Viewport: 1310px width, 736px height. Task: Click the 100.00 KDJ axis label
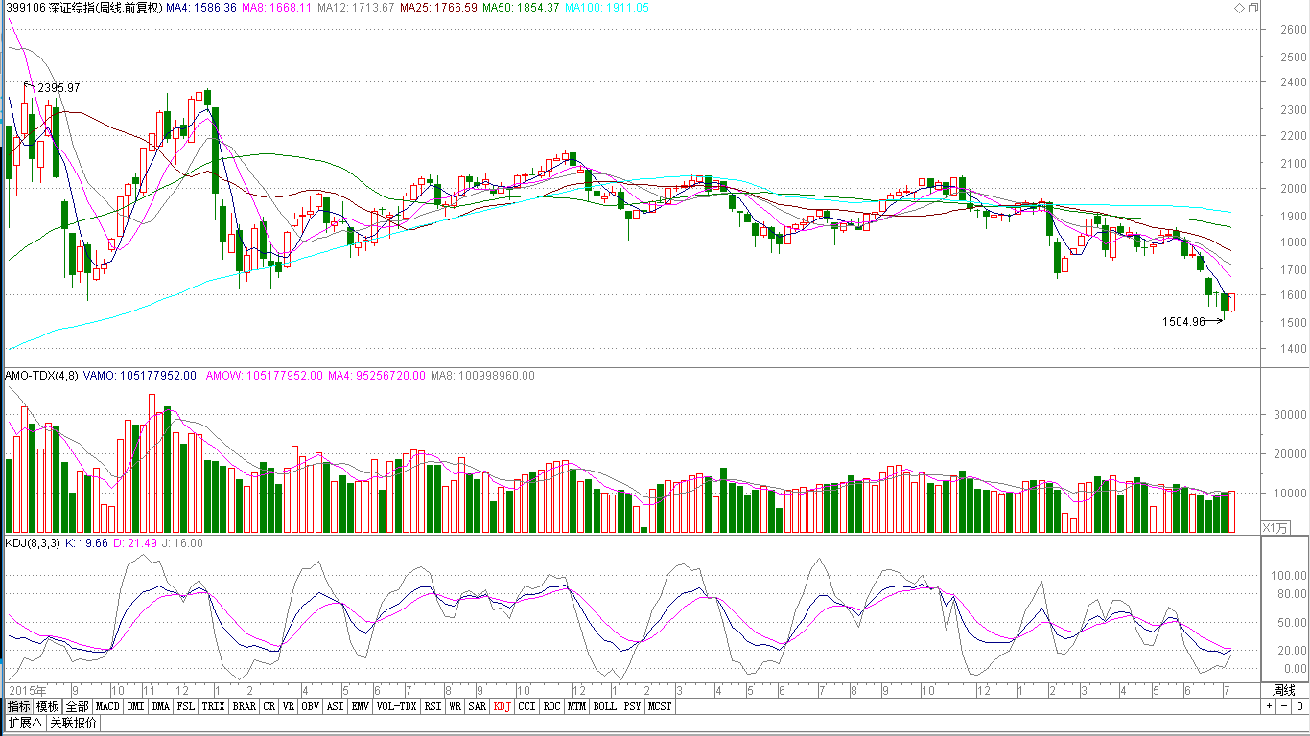(x=1289, y=576)
